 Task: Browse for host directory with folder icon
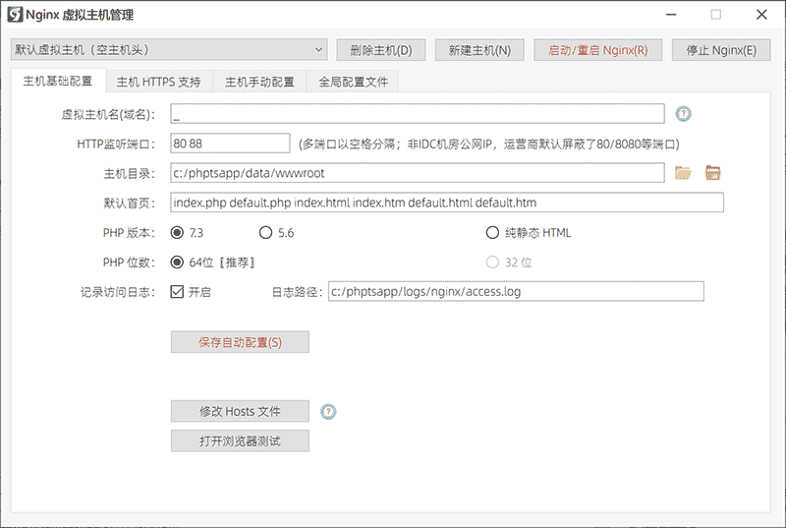point(683,173)
